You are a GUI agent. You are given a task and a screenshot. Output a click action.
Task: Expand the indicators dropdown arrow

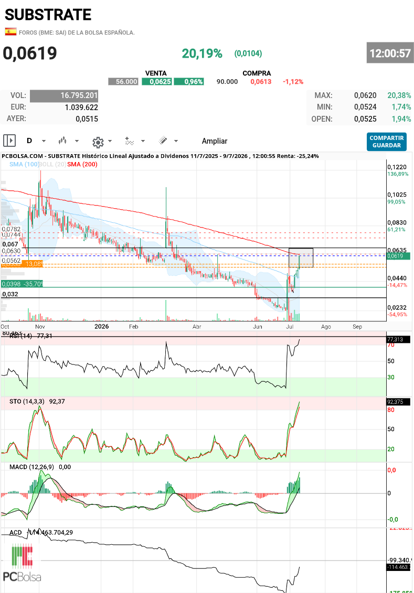[143, 141]
